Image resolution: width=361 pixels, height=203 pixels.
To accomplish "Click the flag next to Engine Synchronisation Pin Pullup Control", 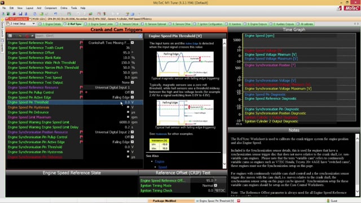I will (x=81, y=137).
